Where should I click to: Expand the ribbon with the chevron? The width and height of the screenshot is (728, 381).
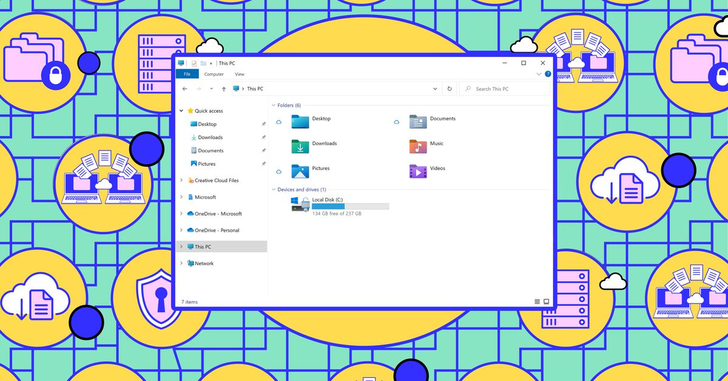point(539,74)
